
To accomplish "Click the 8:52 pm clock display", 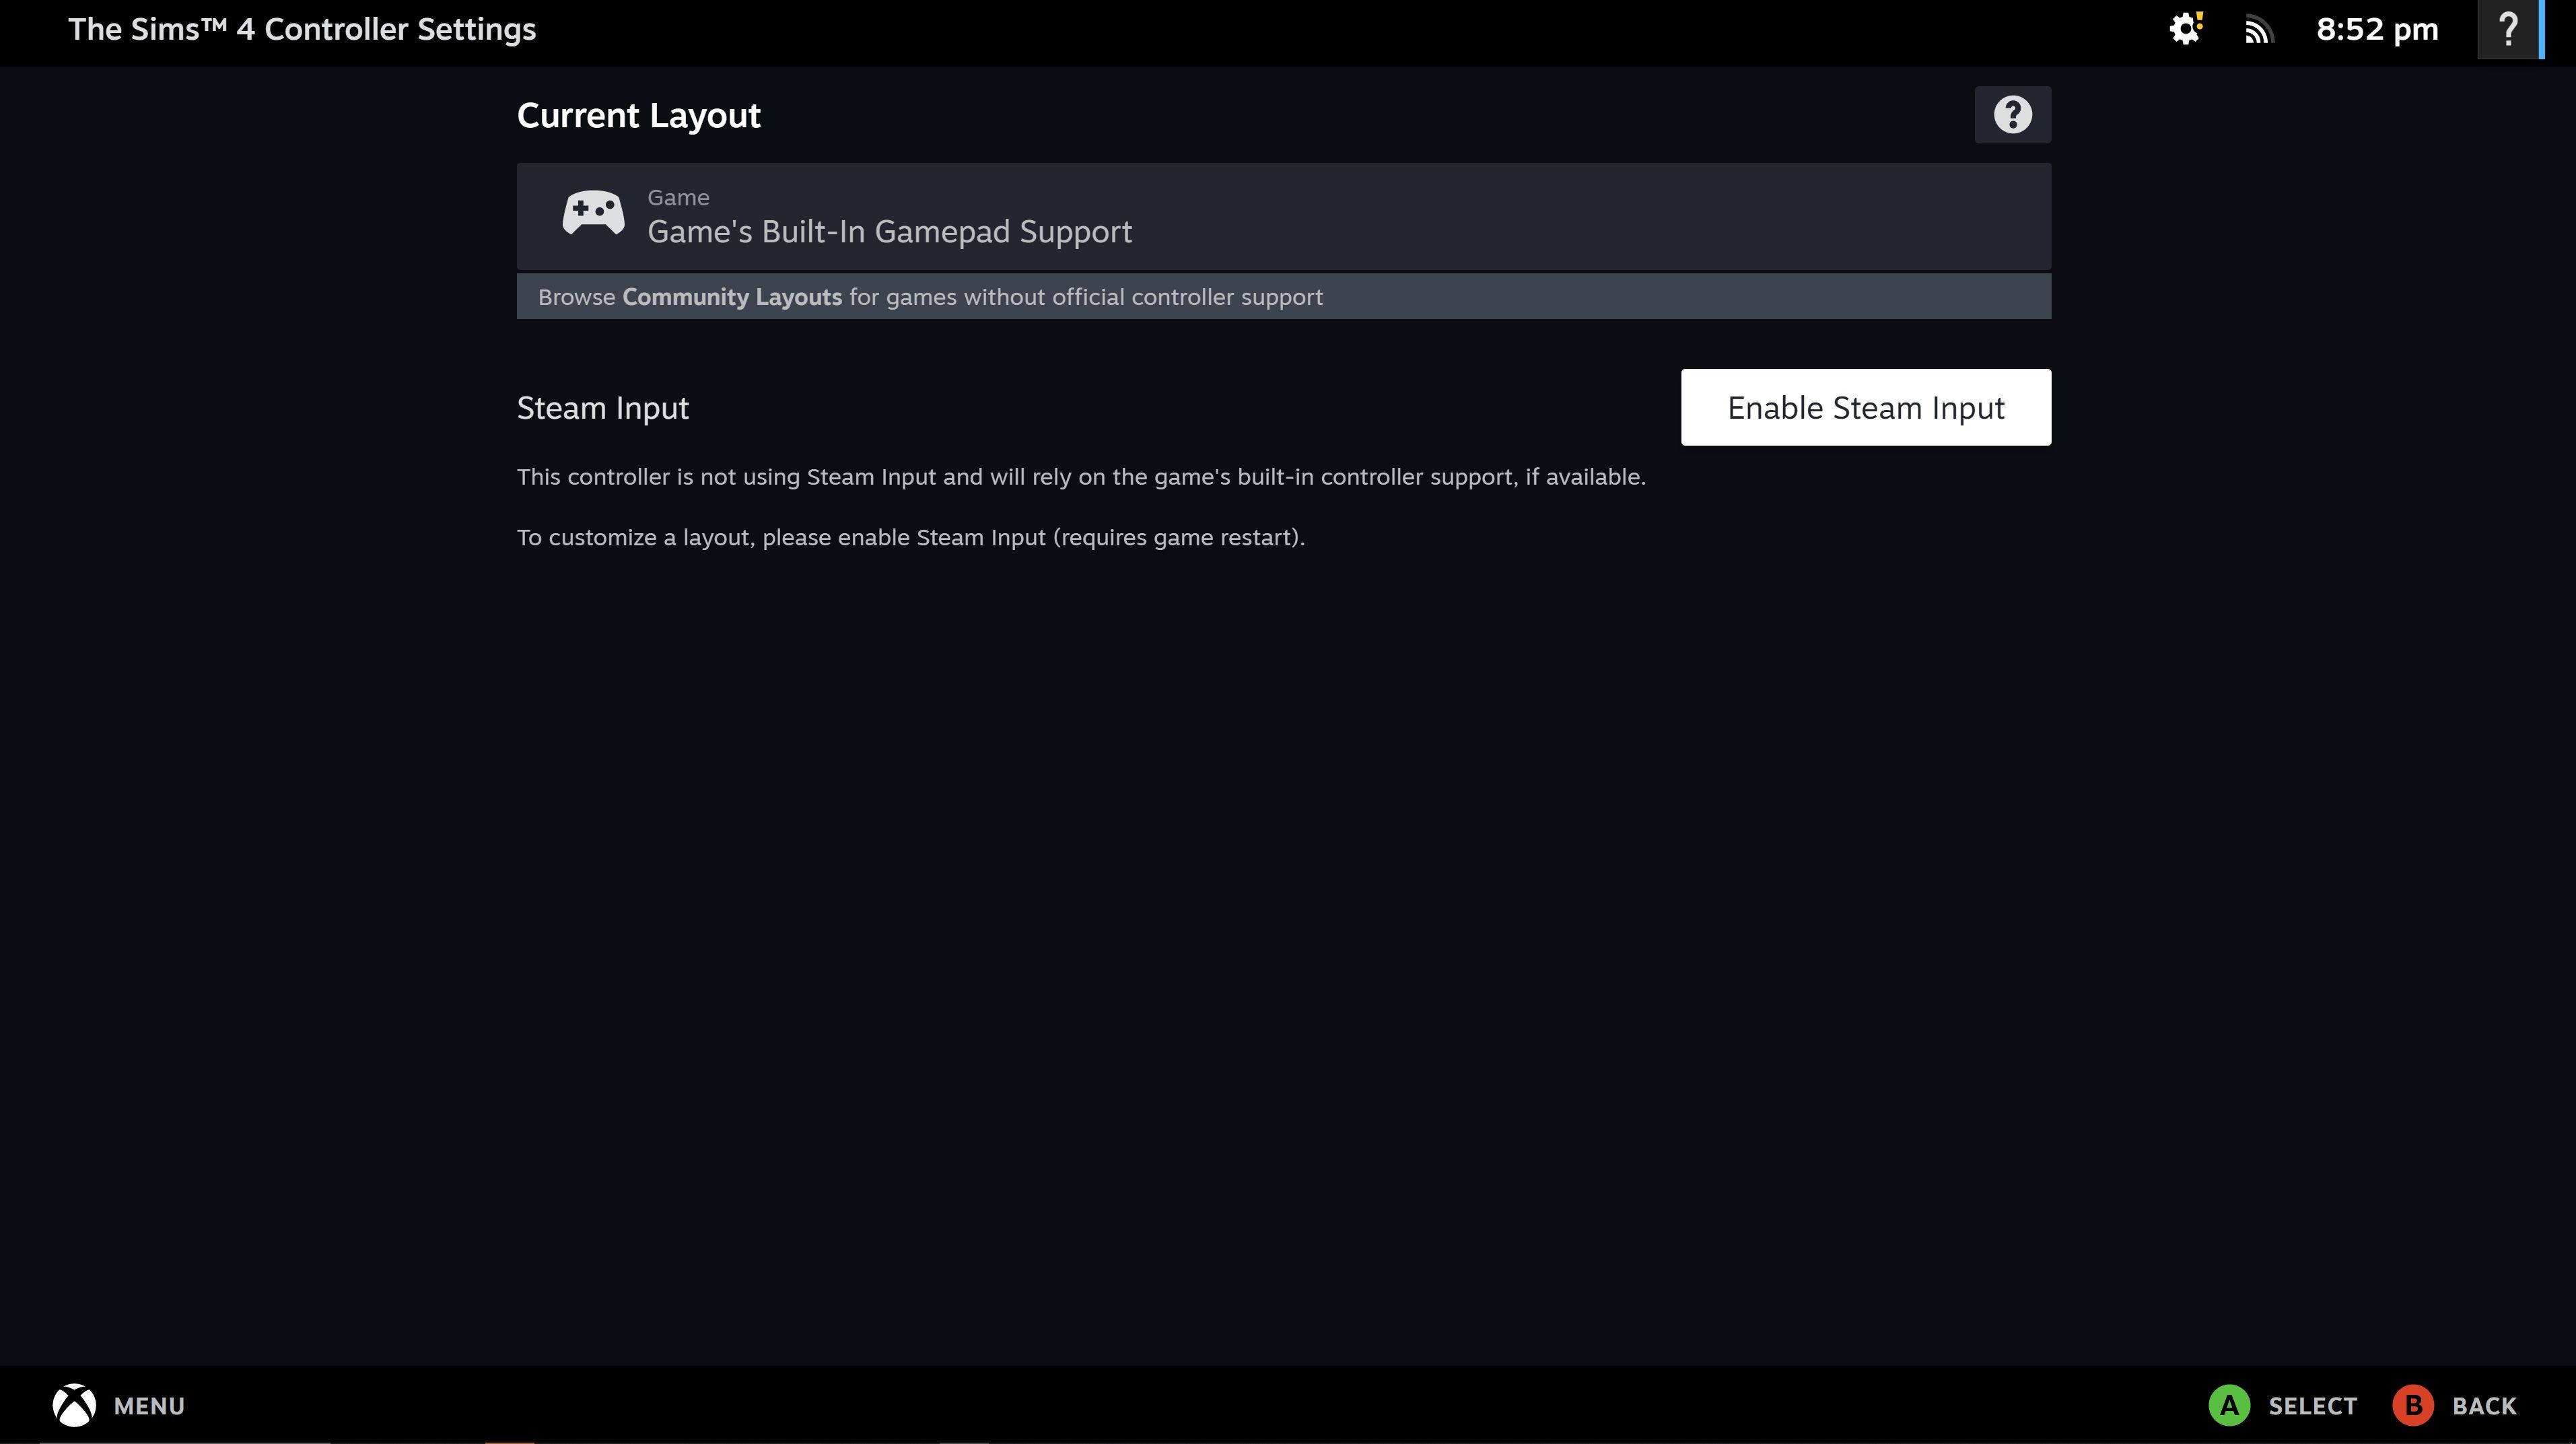I will click(2376, 29).
